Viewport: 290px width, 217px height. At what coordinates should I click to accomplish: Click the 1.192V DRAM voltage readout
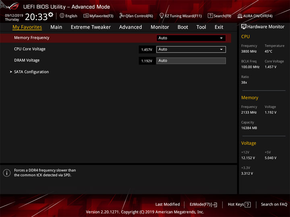point(147,61)
